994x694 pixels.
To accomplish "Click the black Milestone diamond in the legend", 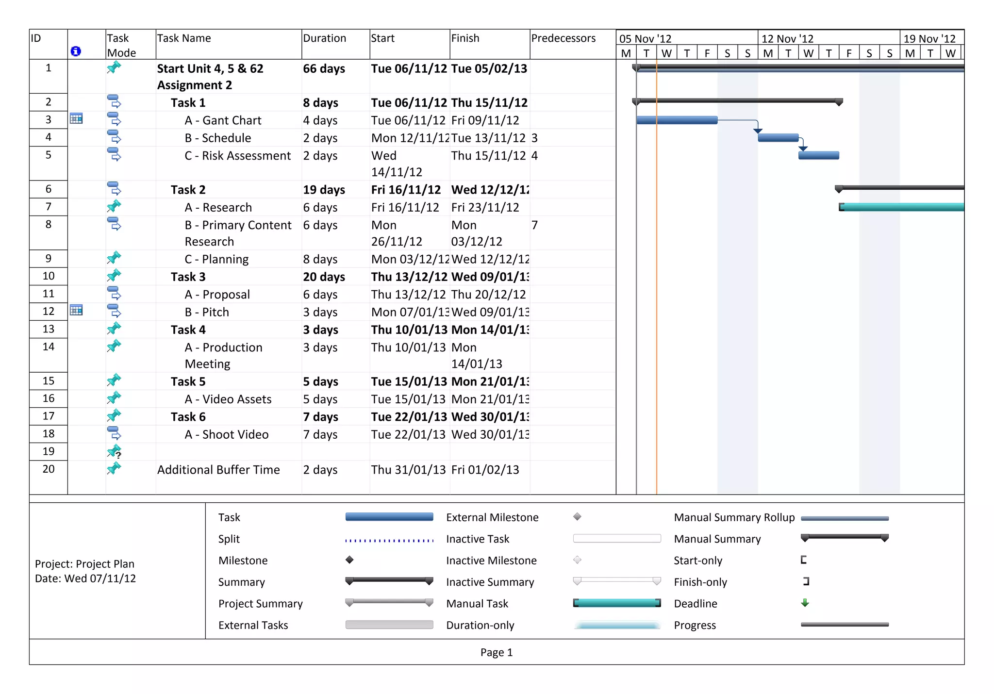I will 349,560.
